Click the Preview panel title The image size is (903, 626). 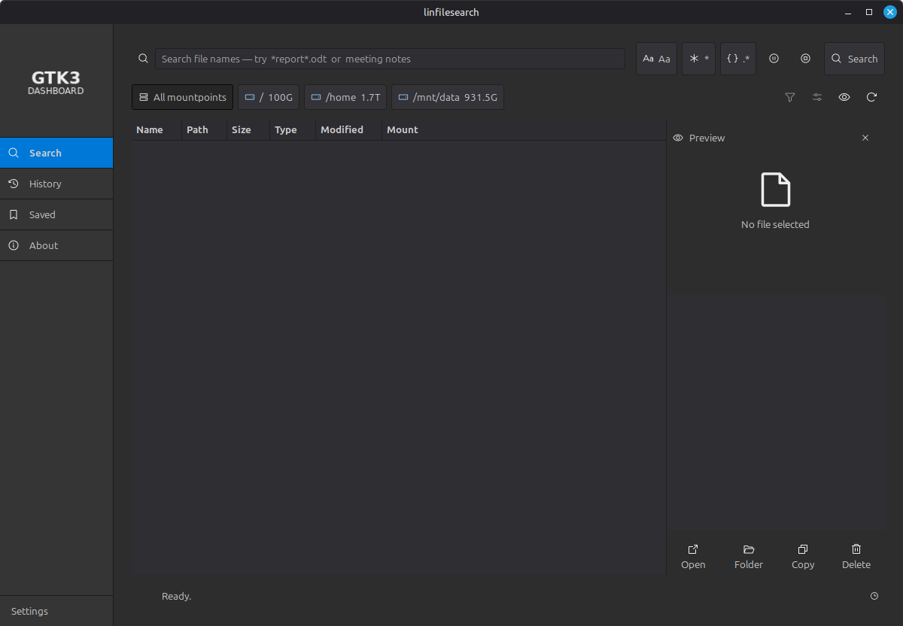pyautogui.click(x=707, y=138)
